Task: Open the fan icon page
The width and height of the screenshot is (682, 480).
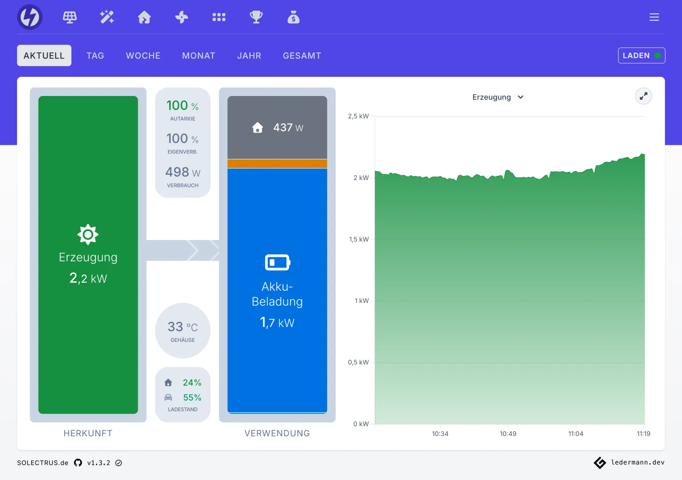Action: coord(182,17)
